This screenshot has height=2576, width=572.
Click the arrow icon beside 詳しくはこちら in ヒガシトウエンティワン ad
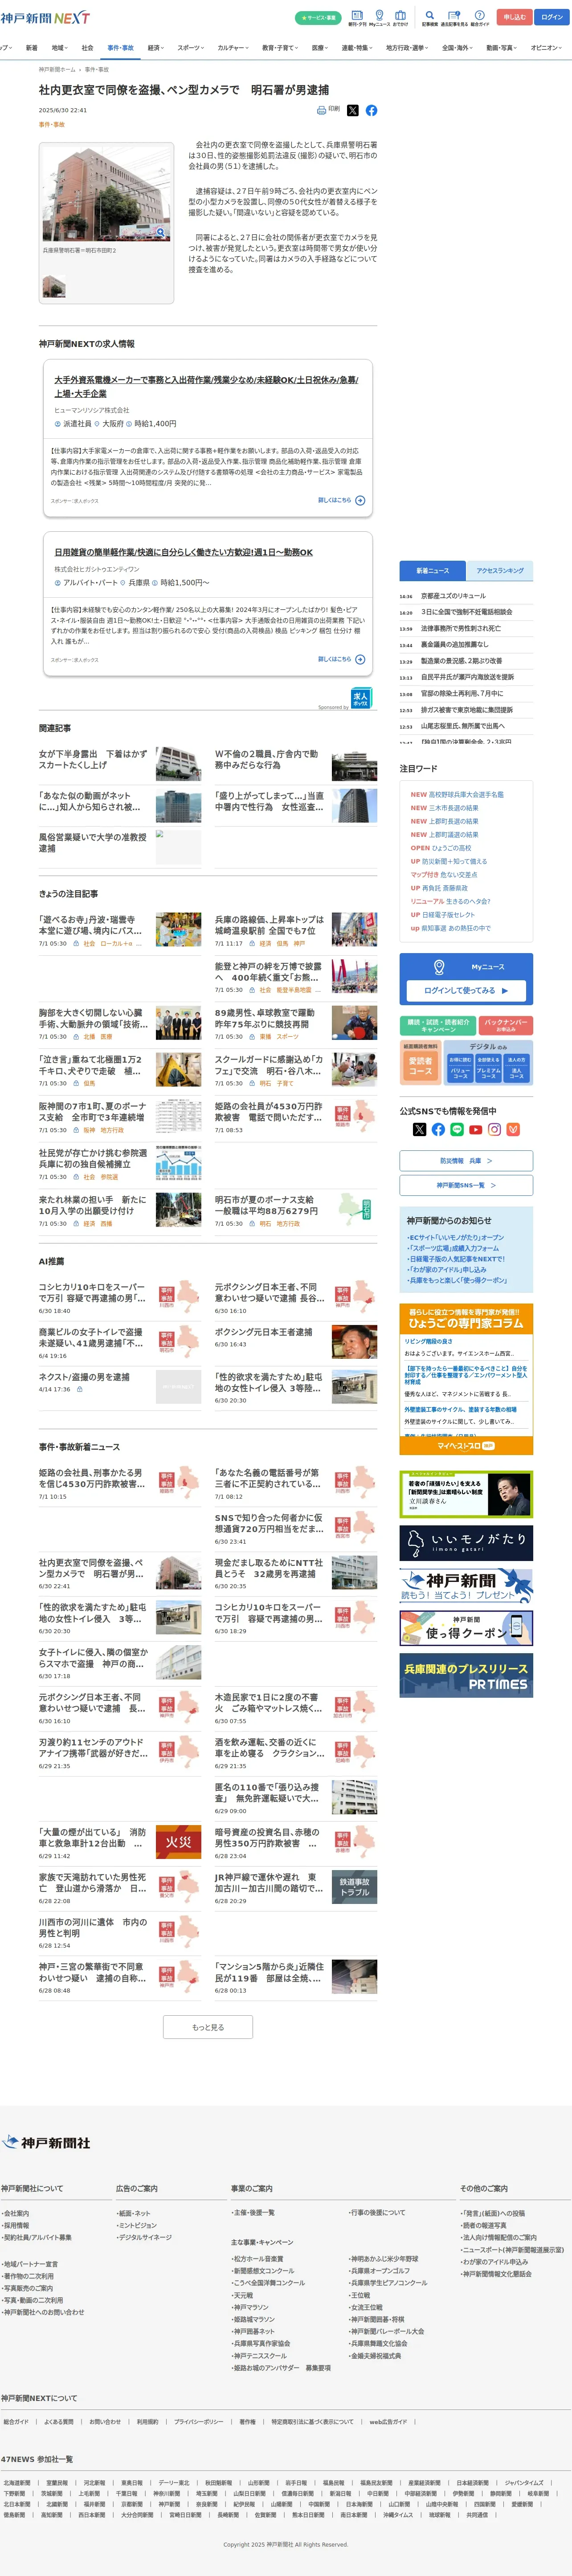(360, 659)
